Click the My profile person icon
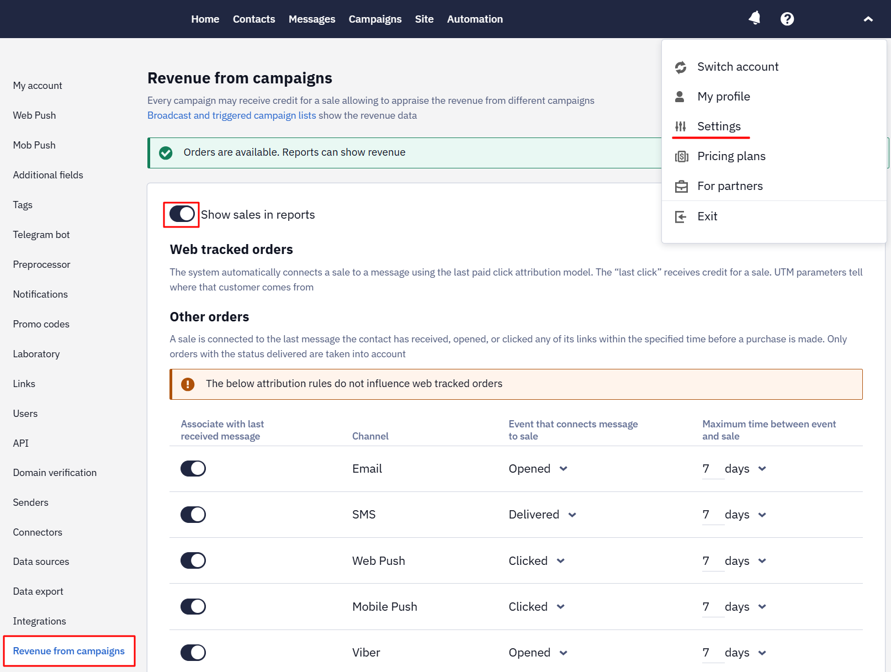This screenshot has height=672, width=891. pos(680,97)
